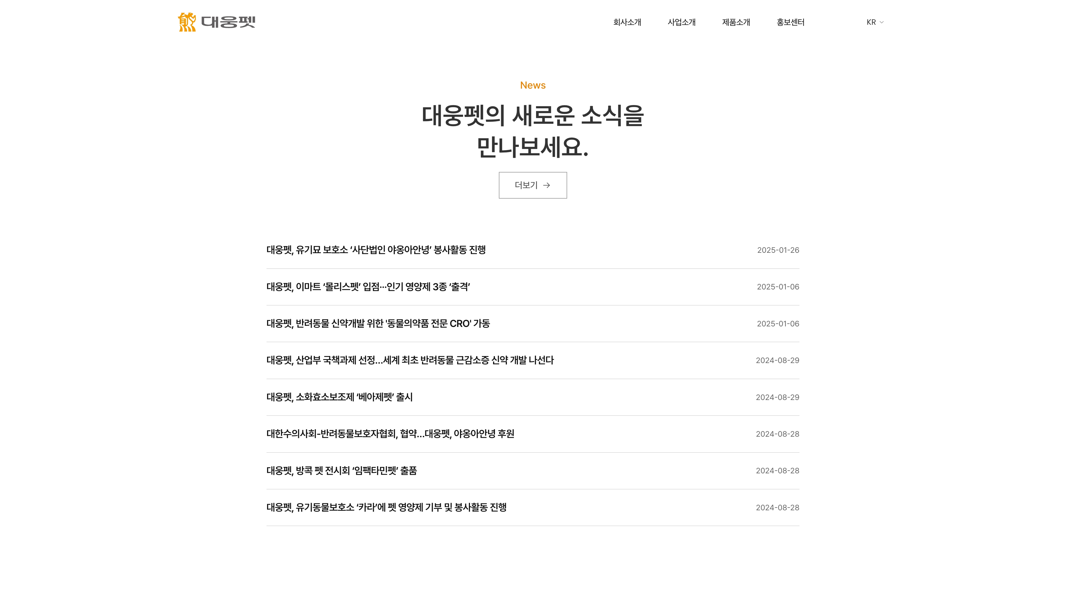The height and width of the screenshot is (600, 1066).
Task: Open the KR language selector
Action: point(871,22)
